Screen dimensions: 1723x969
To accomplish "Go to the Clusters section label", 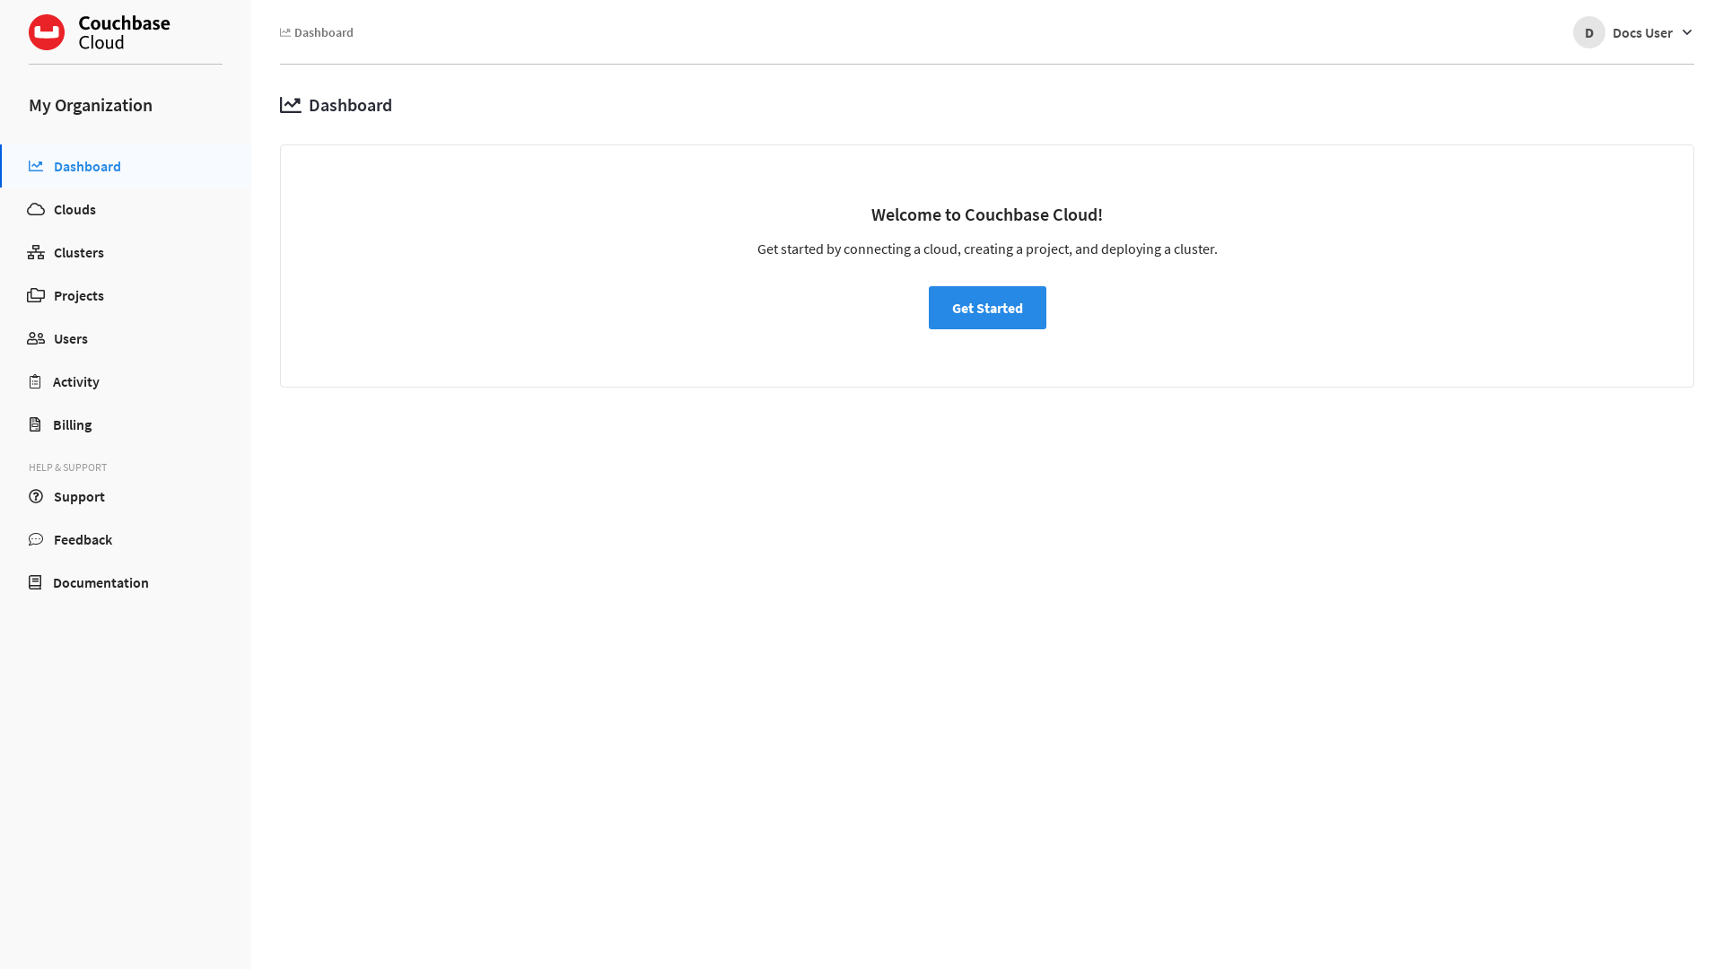I will 79,252.
